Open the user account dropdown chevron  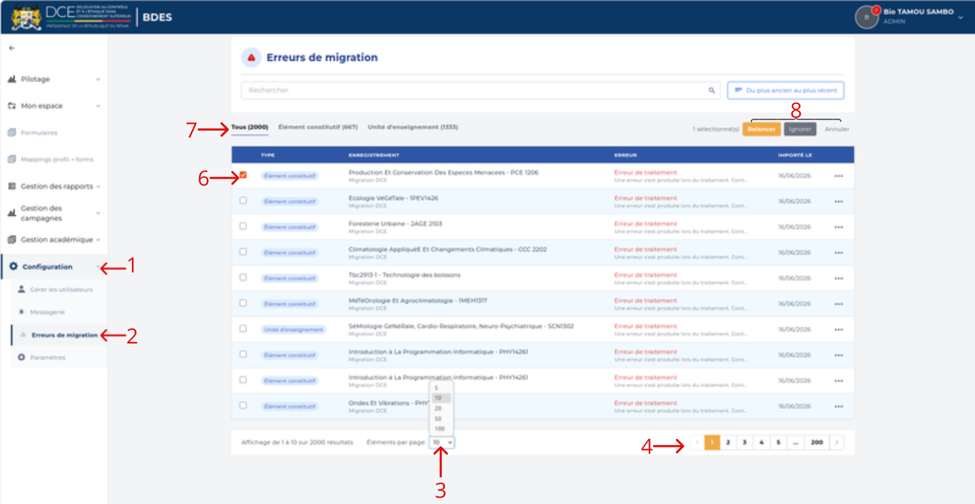coord(961,17)
